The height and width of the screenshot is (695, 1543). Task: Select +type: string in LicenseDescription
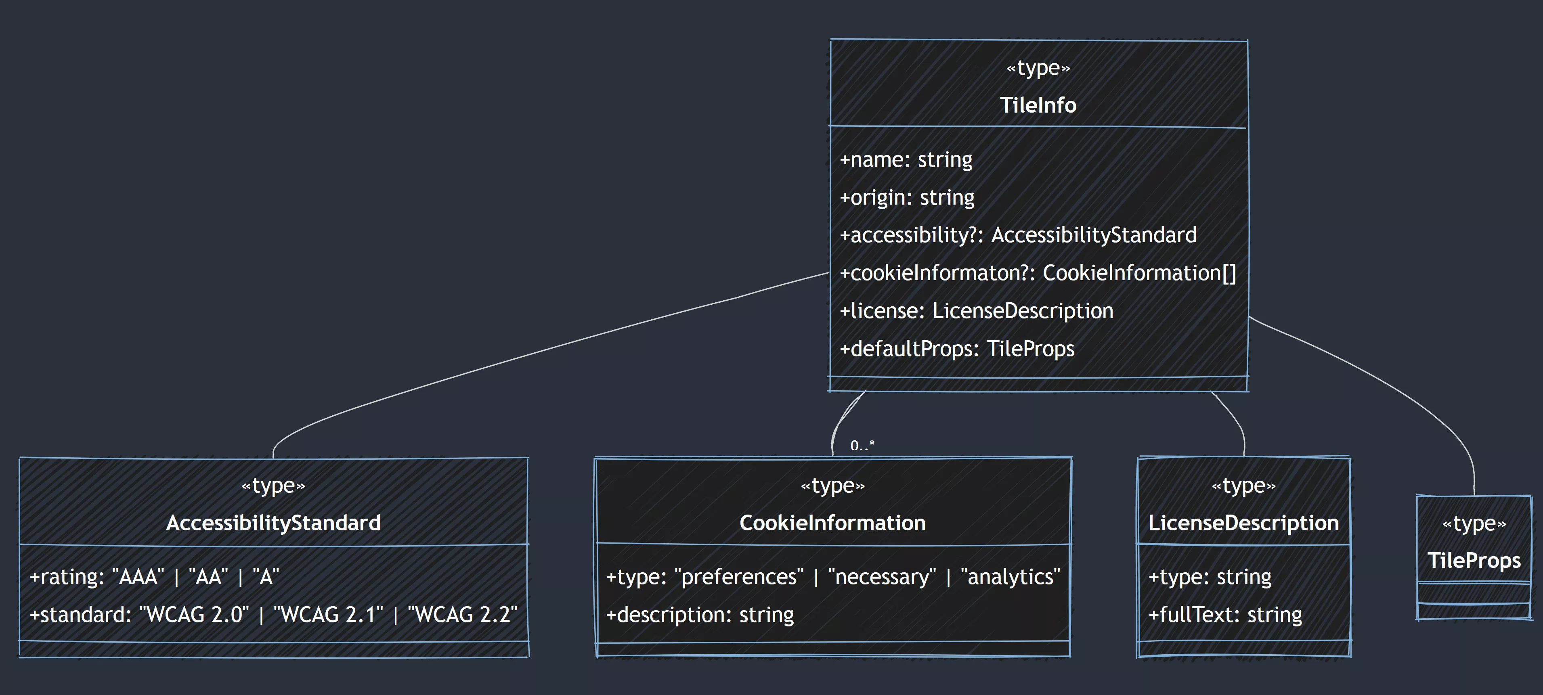click(x=1210, y=577)
